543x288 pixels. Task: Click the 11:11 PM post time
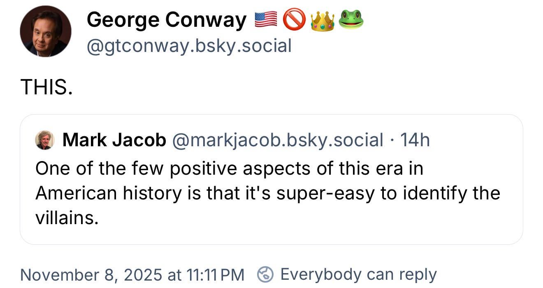pyautogui.click(x=215, y=274)
